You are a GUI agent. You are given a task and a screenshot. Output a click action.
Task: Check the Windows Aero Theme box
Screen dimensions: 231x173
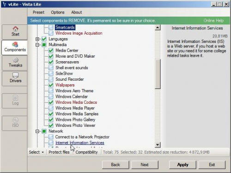[x=51, y=91]
